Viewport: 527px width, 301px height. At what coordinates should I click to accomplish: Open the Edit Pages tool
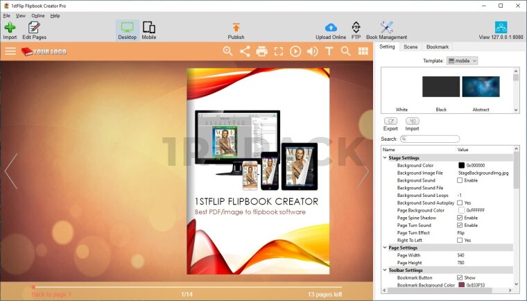pos(34,31)
